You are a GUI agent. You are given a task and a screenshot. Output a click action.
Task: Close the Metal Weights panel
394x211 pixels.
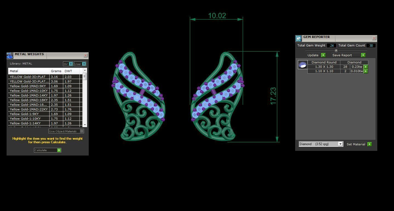(85, 55)
